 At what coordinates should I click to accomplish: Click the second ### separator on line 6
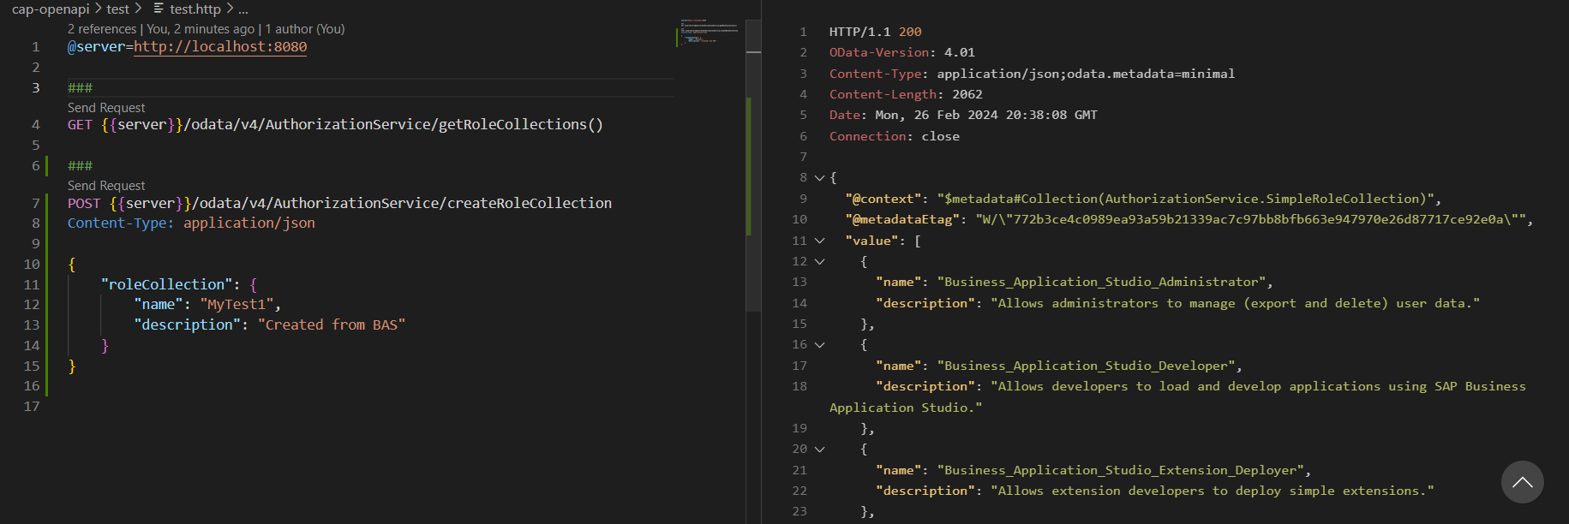tap(80, 166)
